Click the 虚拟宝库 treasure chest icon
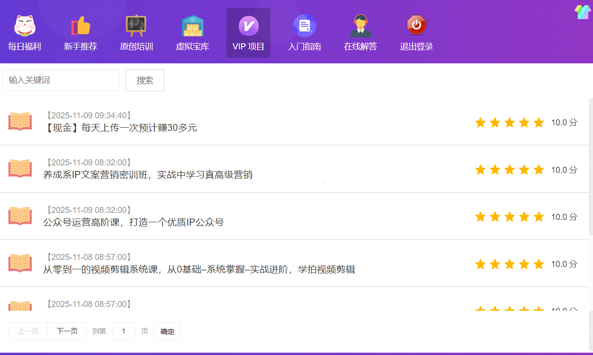593x355 pixels. 193,27
